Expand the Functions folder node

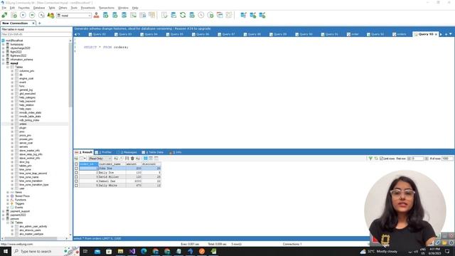coord(8,200)
